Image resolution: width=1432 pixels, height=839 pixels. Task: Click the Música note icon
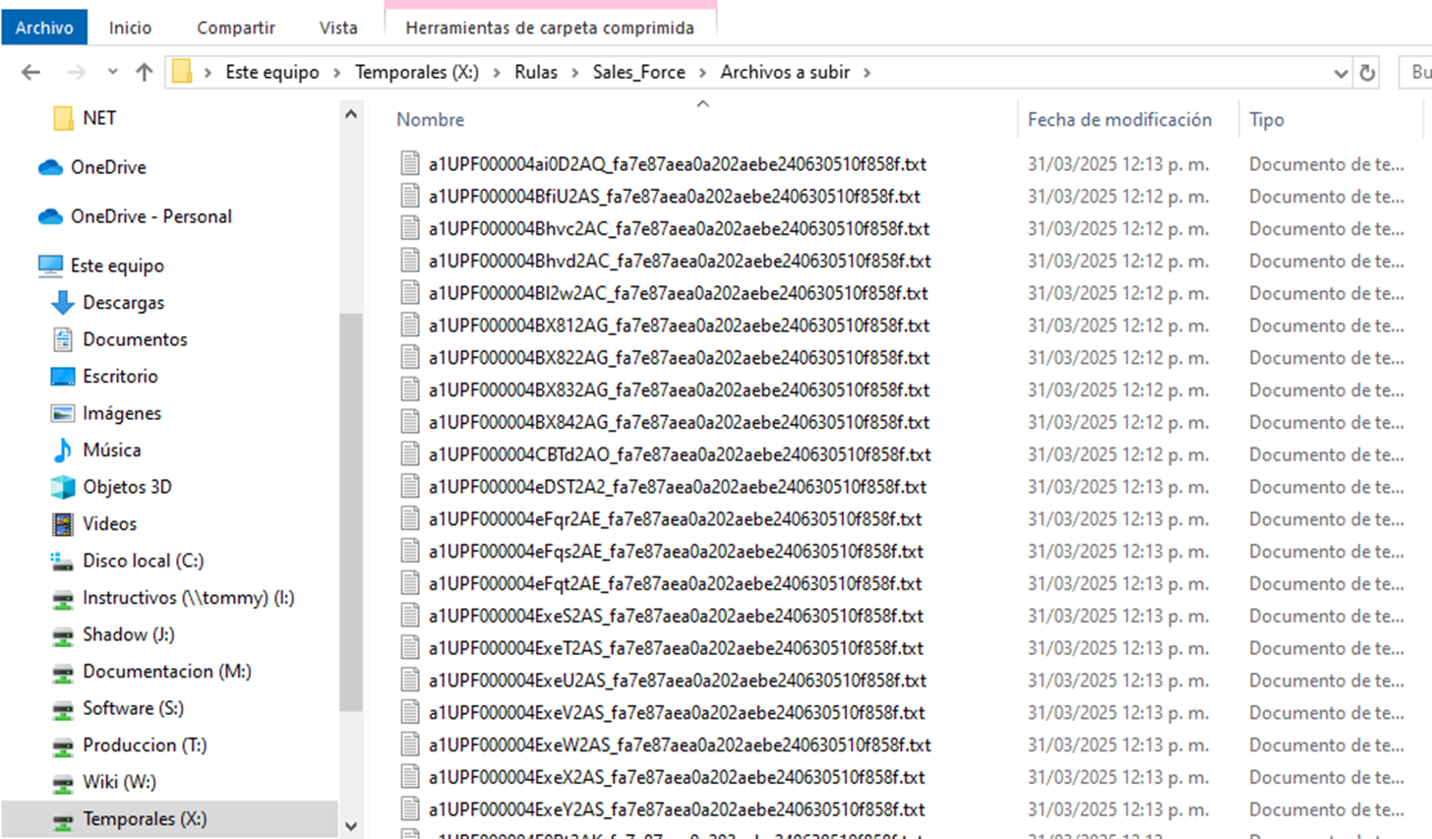(x=63, y=450)
